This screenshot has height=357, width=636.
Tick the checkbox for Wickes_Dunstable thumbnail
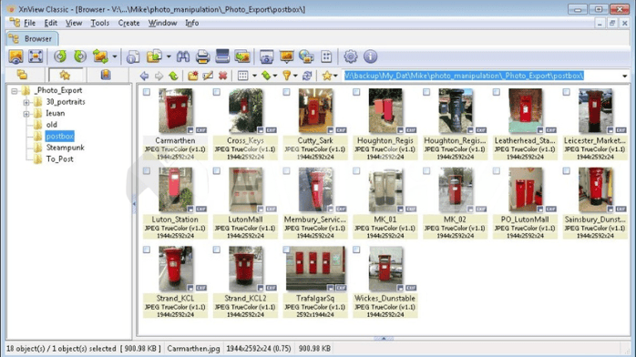(x=356, y=250)
